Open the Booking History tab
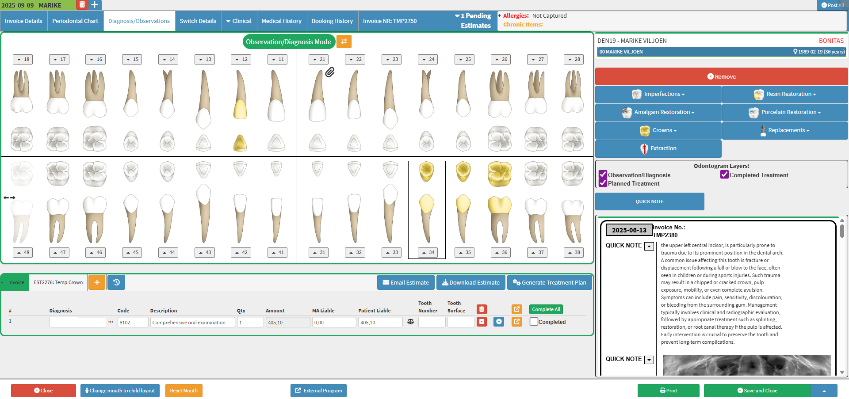Image resolution: width=849 pixels, height=399 pixels. pos(332,21)
